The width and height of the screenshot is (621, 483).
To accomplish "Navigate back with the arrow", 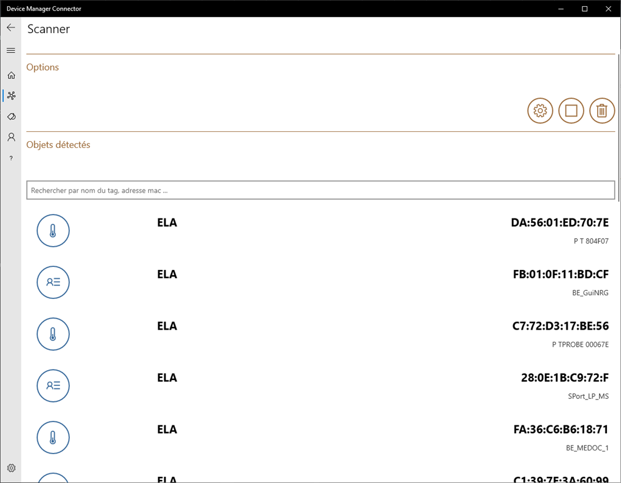I will click(x=10, y=27).
